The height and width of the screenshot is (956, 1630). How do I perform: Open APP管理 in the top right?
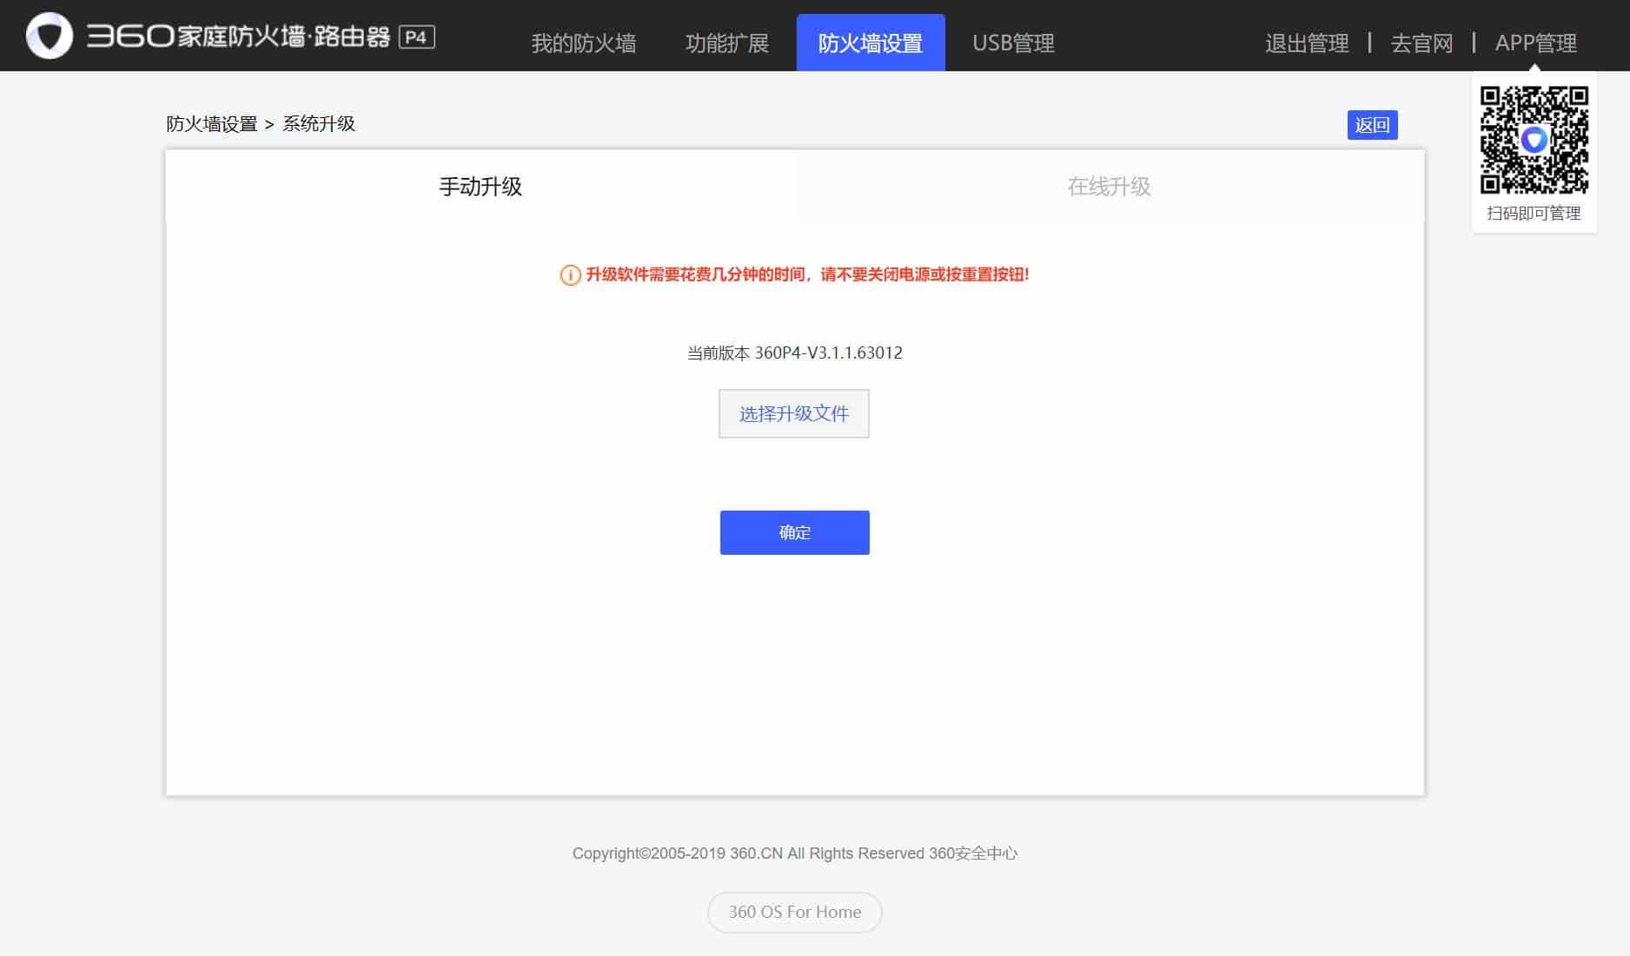[1536, 43]
